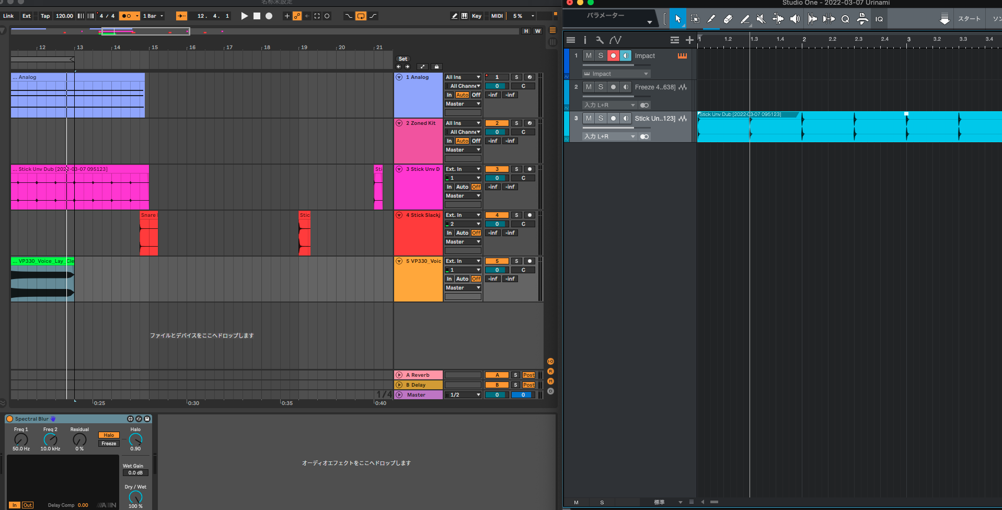The image size is (1002, 510).
Task: Toggle Freeze button in Spectral Blur
Action: tap(109, 444)
